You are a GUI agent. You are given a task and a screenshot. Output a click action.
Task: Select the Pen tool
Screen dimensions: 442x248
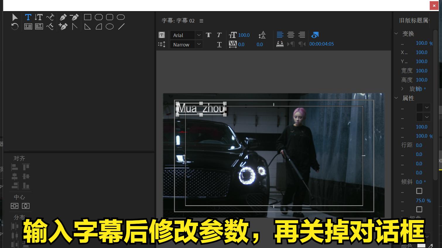(63, 17)
